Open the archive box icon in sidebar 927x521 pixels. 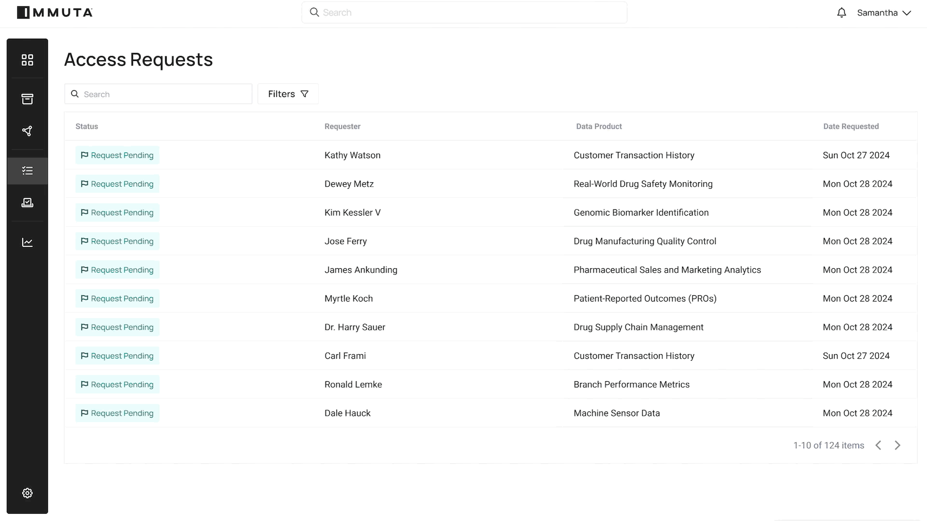pyautogui.click(x=28, y=99)
